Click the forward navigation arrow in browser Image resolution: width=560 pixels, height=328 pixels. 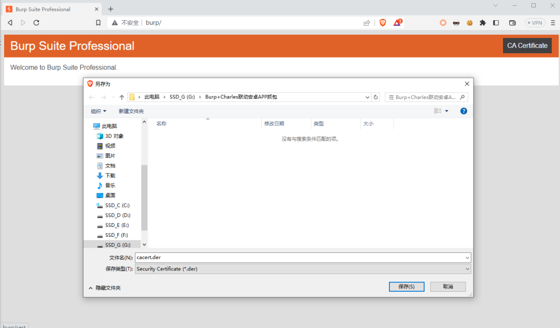[23, 23]
